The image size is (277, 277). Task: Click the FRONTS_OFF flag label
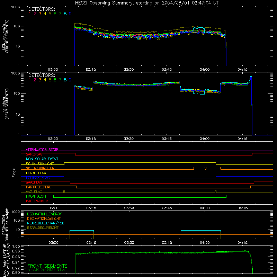[36, 196]
